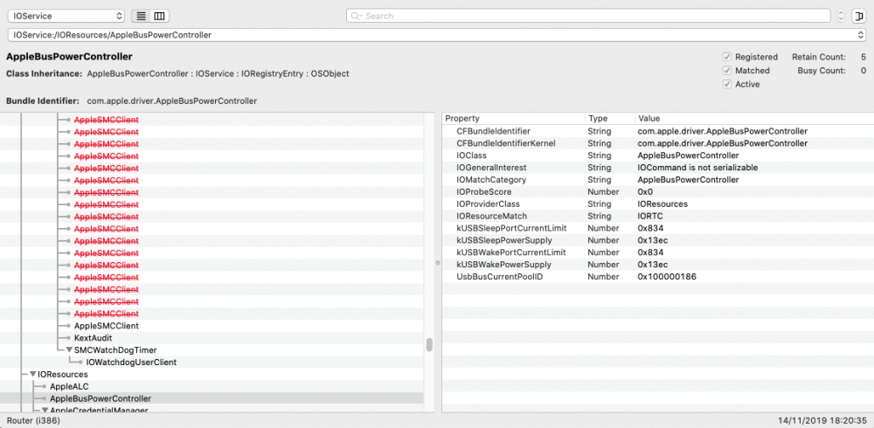Viewport: 874px width, 428px height.
Task: Select the IOProviderClass property row
Action: pos(658,204)
